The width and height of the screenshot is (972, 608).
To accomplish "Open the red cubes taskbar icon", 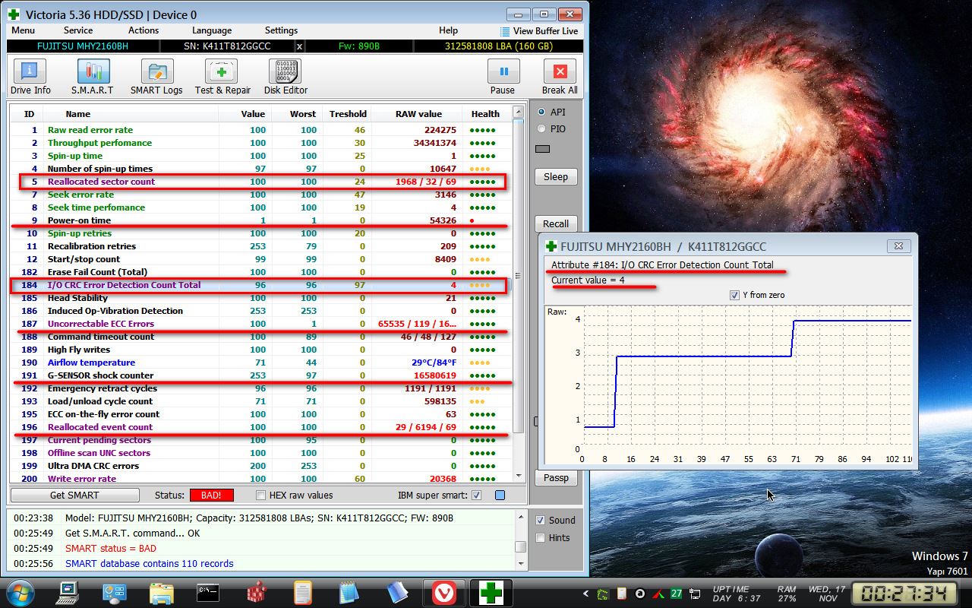I will 256,592.
